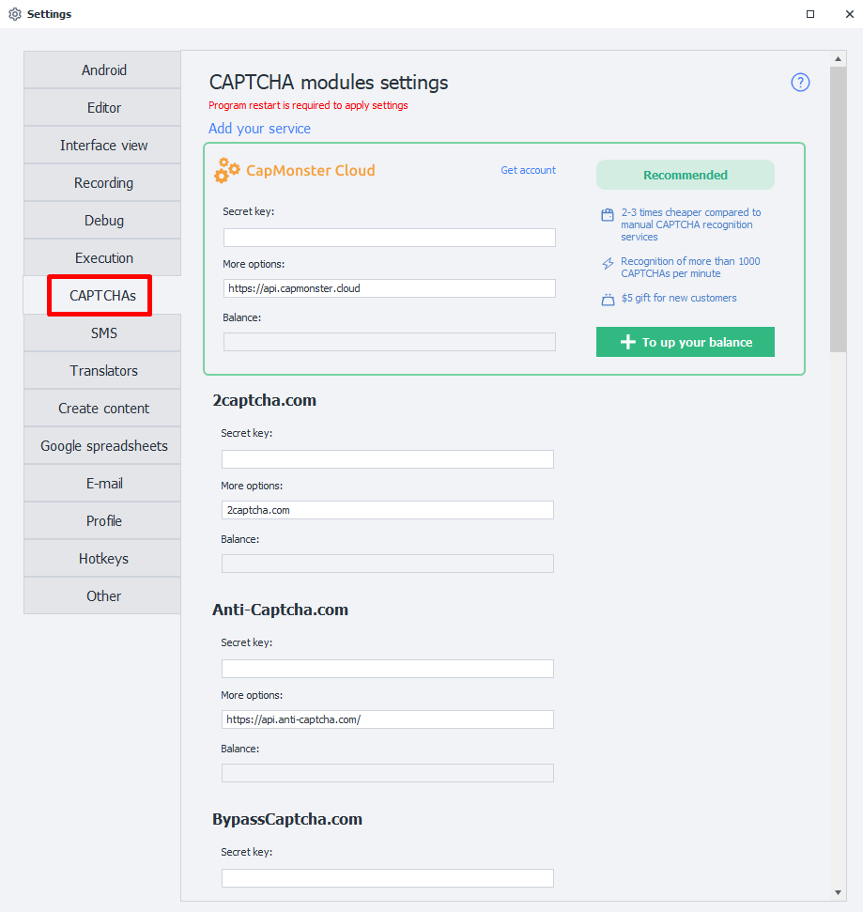Click the CapMonster Cloud gear logo
Screen dimensions: 863x912
pyautogui.click(x=226, y=171)
